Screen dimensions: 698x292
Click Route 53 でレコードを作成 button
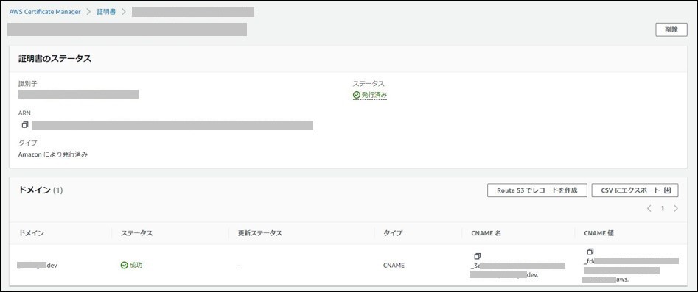pos(537,190)
